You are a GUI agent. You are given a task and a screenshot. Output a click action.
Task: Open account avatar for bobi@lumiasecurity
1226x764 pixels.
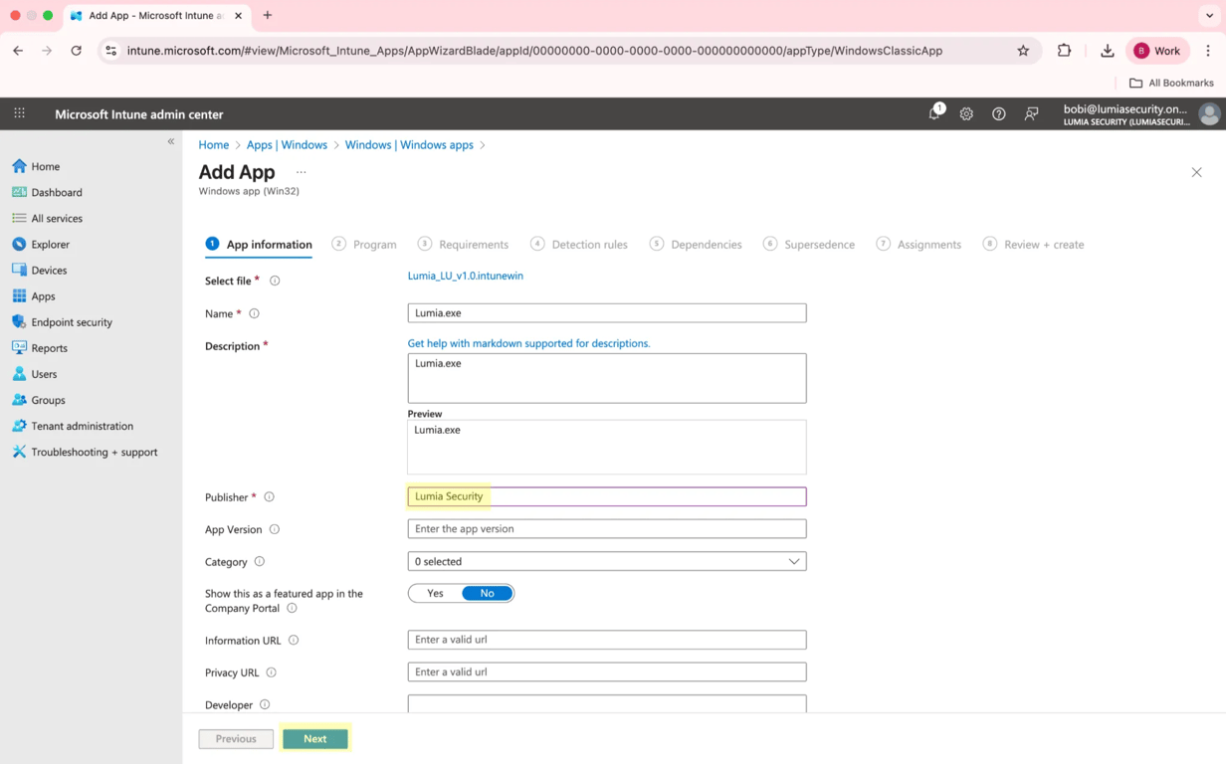point(1209,114)
